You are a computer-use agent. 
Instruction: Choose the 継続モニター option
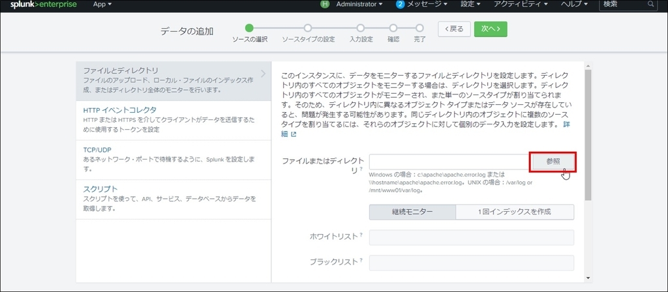click(x=412, y=212)
